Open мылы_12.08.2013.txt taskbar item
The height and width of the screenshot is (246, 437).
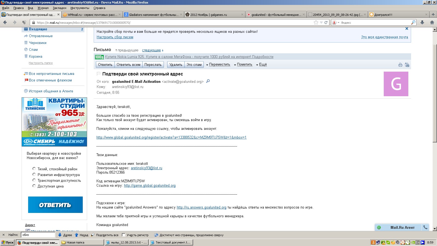(127, 242)
